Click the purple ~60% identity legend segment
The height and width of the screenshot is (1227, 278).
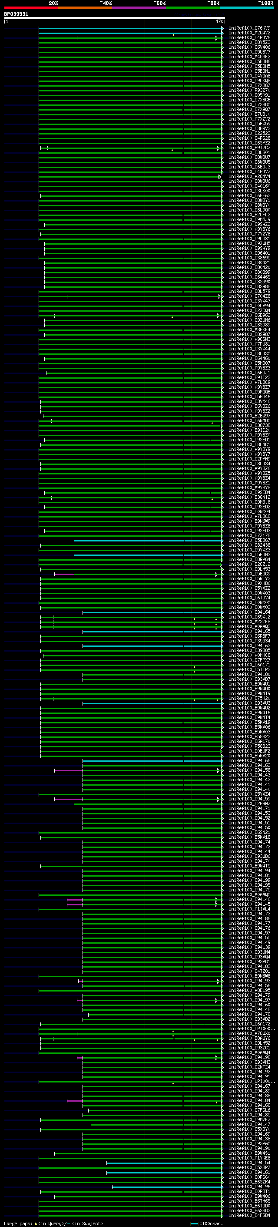[139, 8]
